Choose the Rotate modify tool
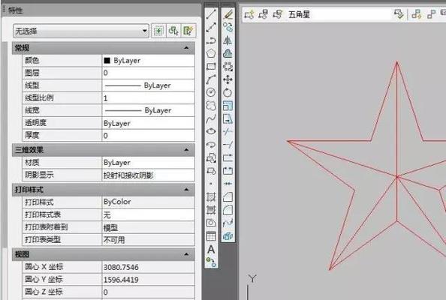The width and height of the screenshot is (446, 300). (x=228, y=92)
